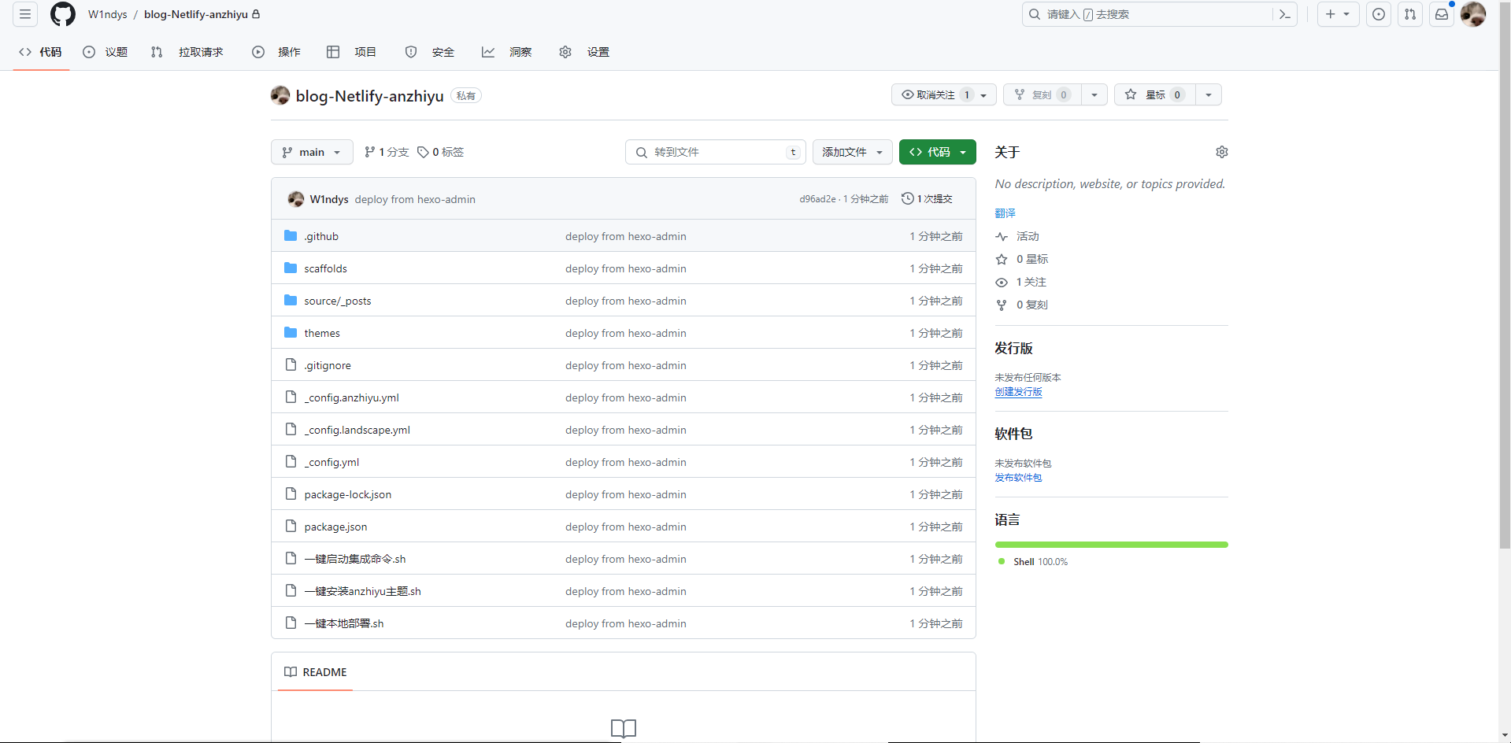The width and height of the screenshot is (1511, 743).
Task: Click the Shell language progress bar
Action: pos(1111,545)
